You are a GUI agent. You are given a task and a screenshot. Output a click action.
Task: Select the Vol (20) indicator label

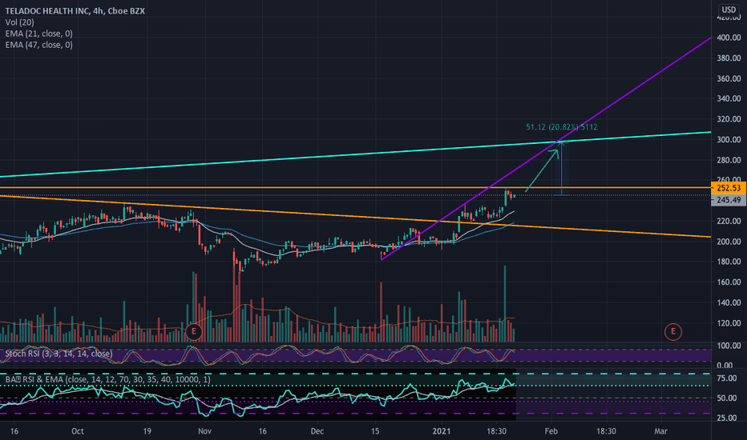[x=19, y=22]
